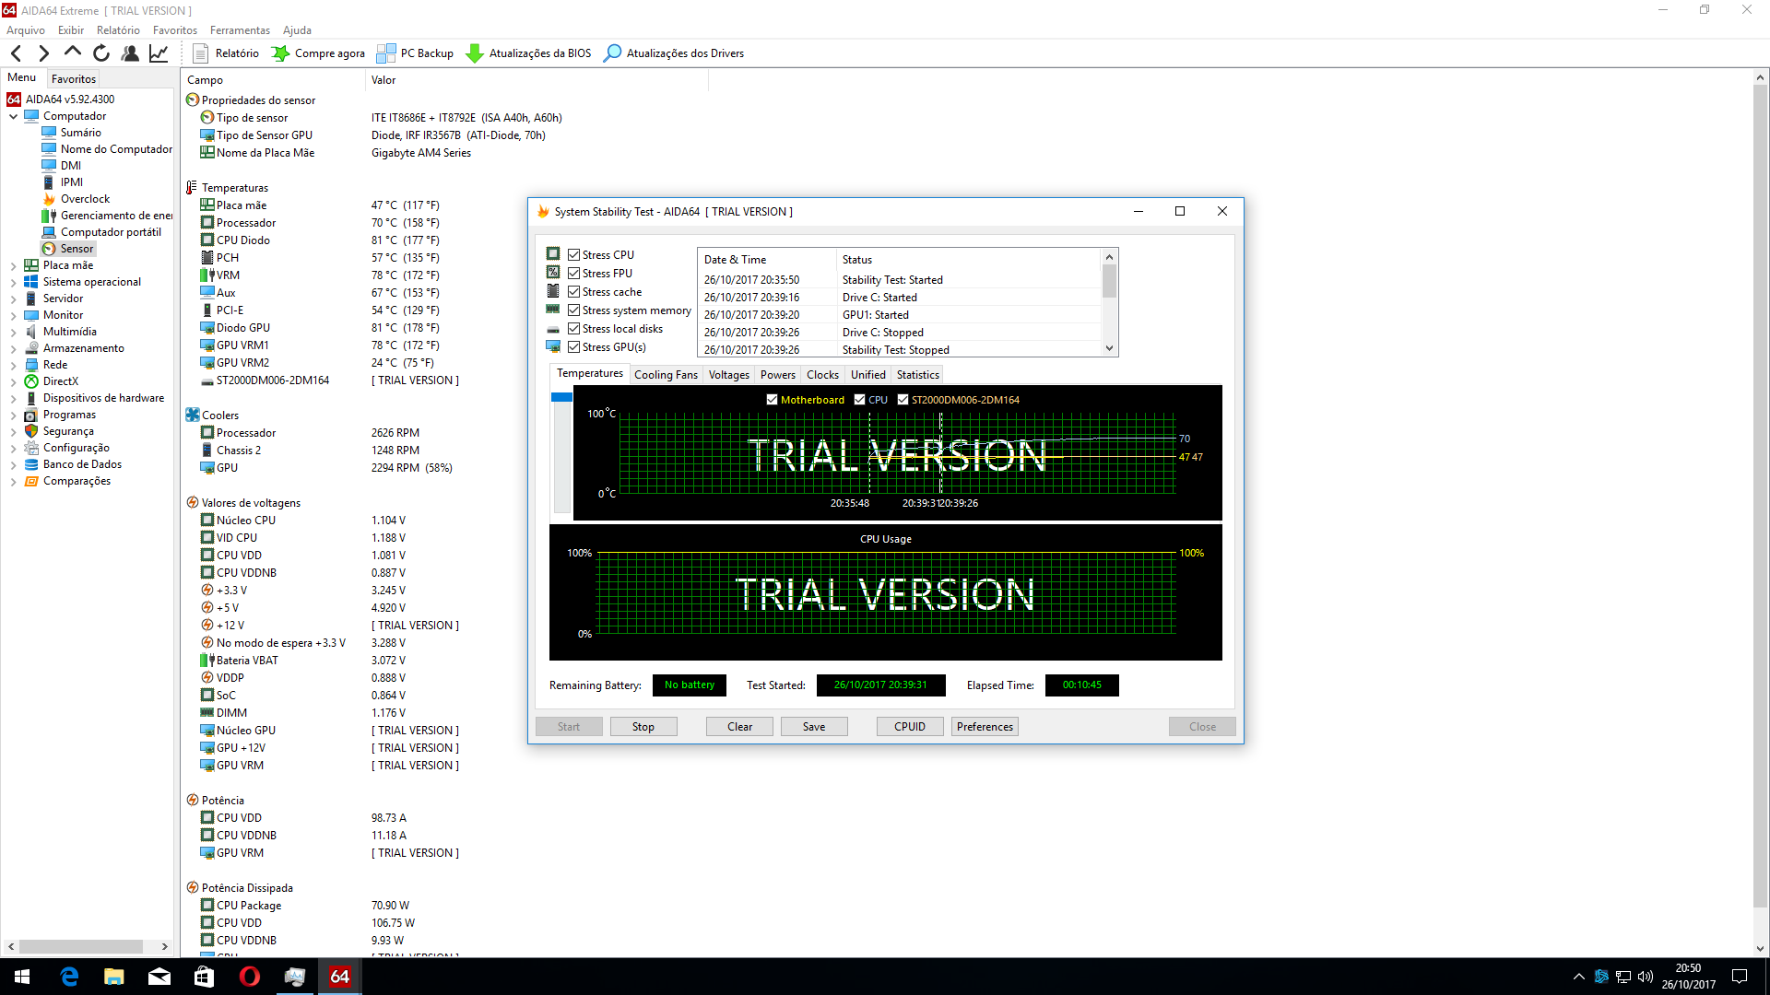Open Microsoft Edge from taskbar
The height and width of the screenshot is (995, 1770).
point(69,977)
